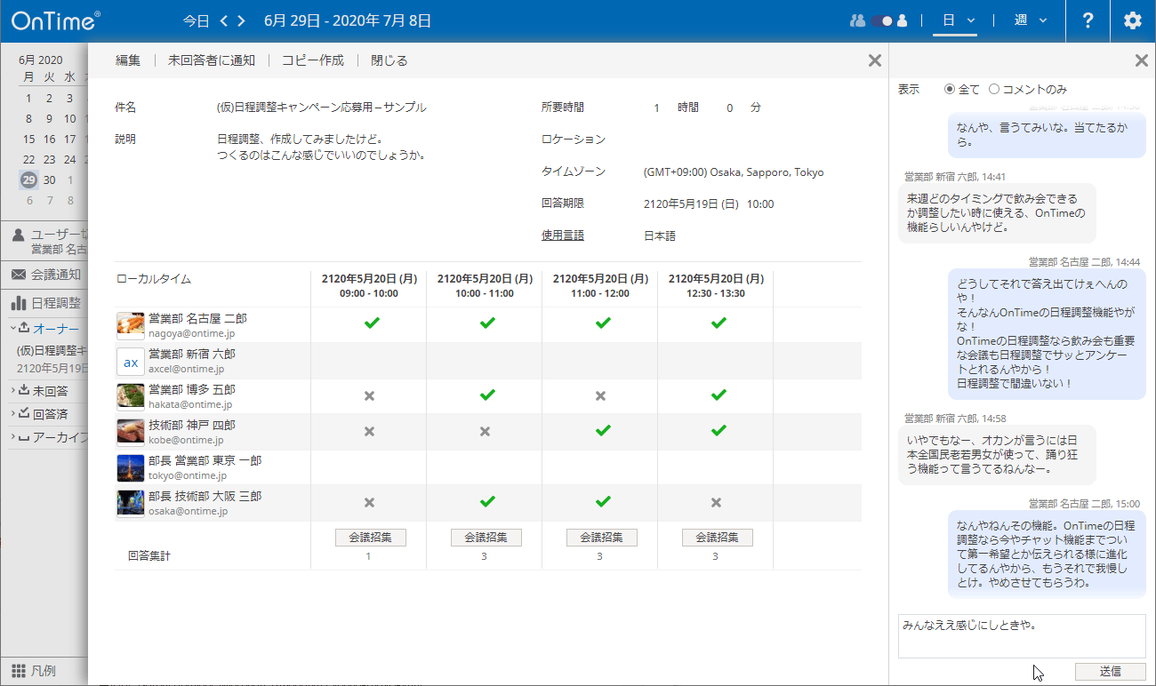This screenshot has height=686, width=1156.
Task: Go to next date range arrow
Action: [241, 20]
